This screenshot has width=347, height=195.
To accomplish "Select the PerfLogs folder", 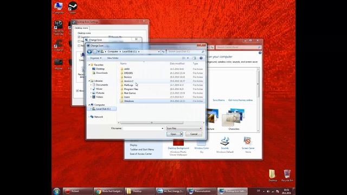I will click(128, 85).
